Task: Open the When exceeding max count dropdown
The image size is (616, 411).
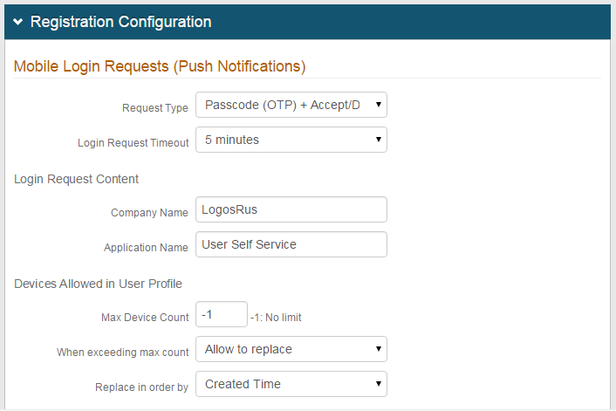Action: (x=291, y=349)
